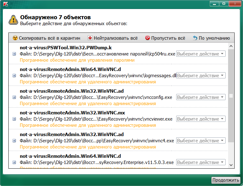The image size is (243, 186).
Task: Click the Kaspersky logo in title bar
Action: point(6,4)
